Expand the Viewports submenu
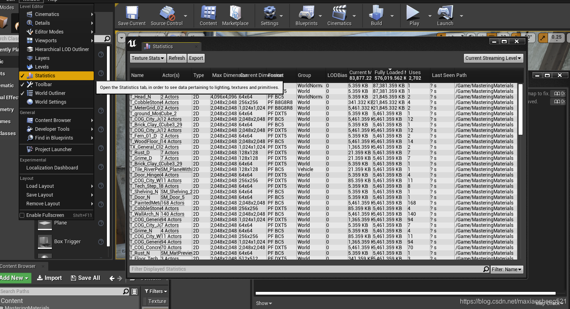The width and height of the screenshot is (570, 309). (57, 41)
